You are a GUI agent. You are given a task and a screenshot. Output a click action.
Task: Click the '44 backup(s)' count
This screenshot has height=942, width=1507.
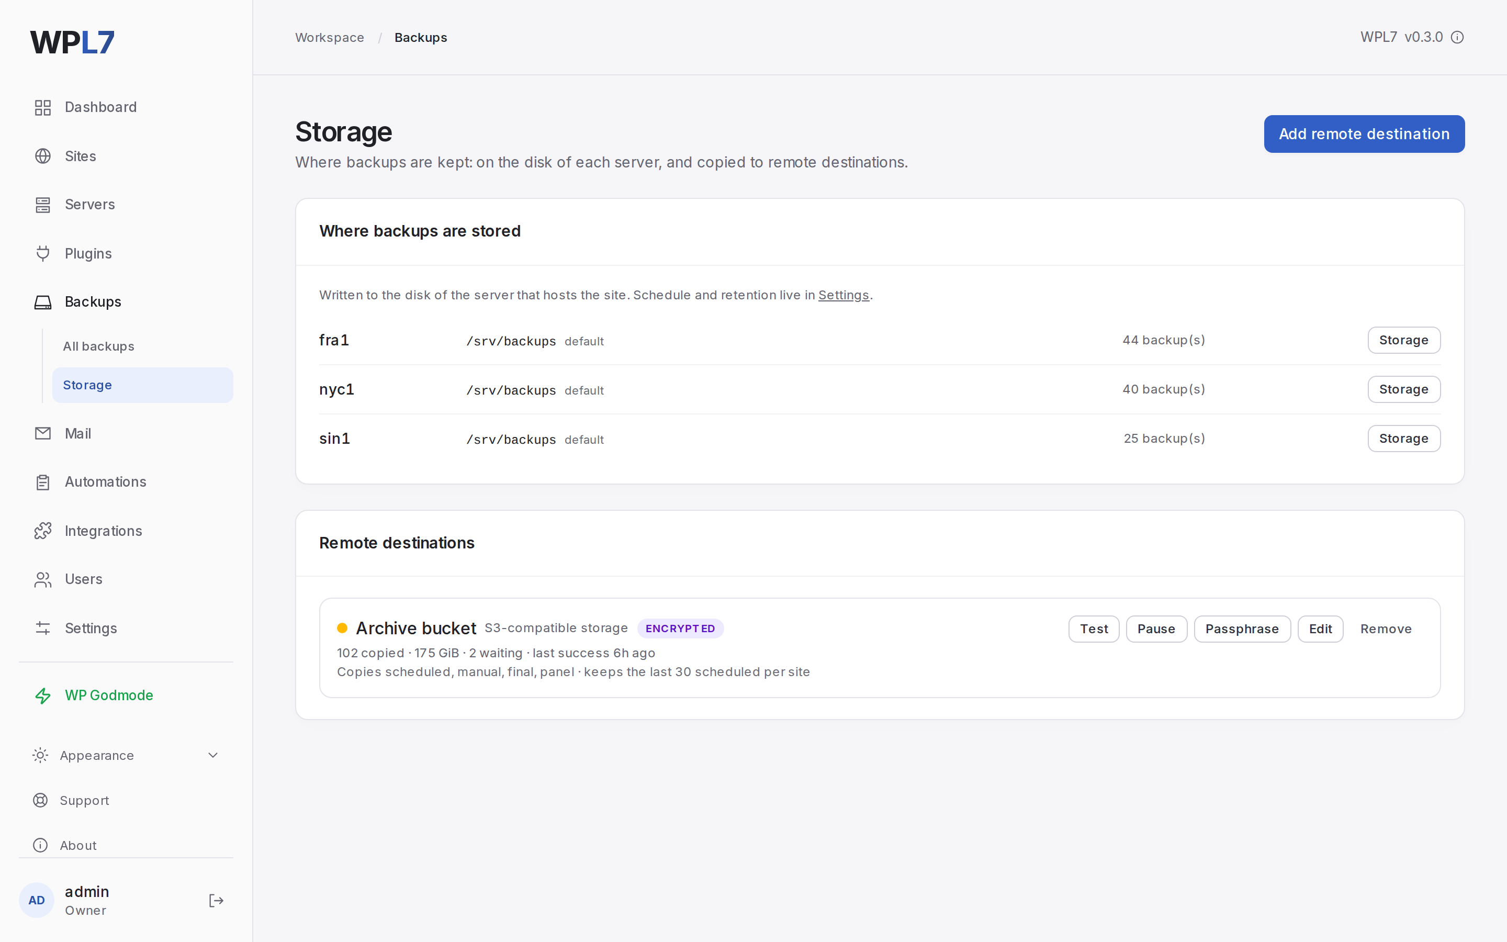click(1163, 340)
